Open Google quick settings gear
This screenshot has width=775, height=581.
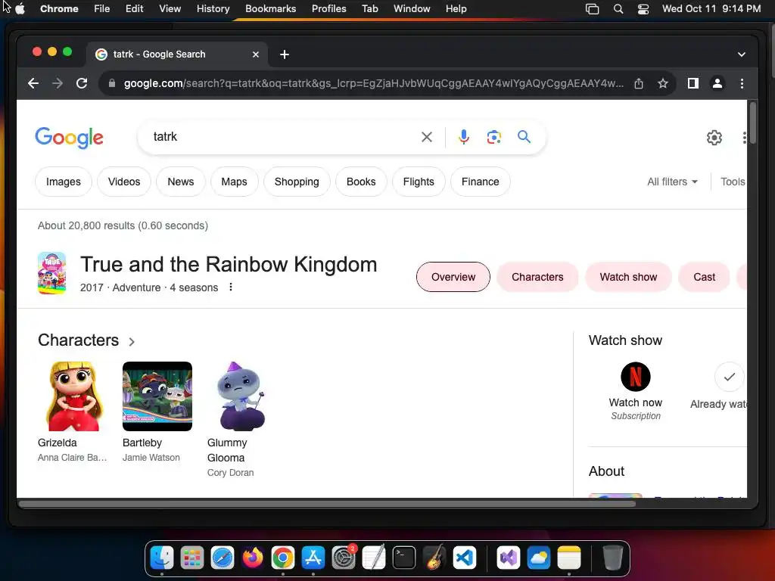tap(714, 138)
